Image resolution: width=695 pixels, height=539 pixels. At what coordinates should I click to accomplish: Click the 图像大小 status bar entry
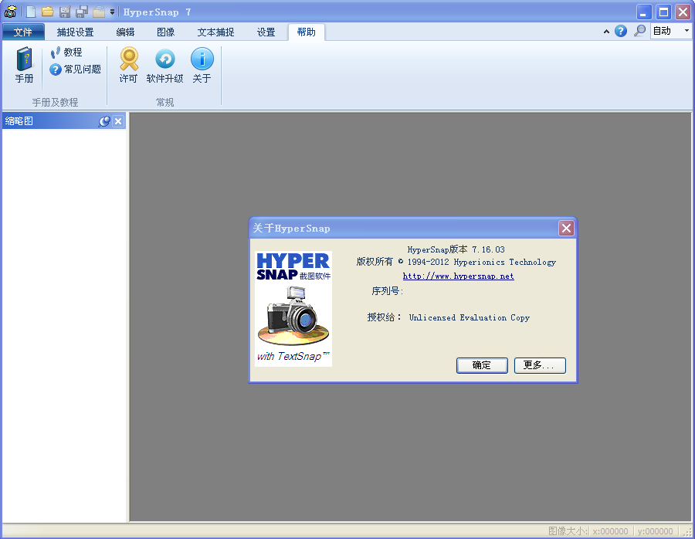coord(568,531)
